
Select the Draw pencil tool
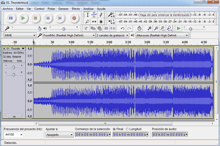click(101, 15)
